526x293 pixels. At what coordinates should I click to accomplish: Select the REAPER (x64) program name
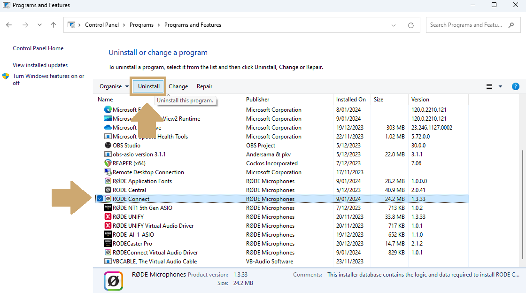click(x=129, y=163)
